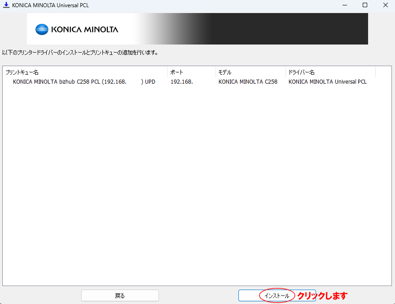This screenshot has width=395, height=304.
Task: Click the 192.168. port cell
Action: (182, 82)
